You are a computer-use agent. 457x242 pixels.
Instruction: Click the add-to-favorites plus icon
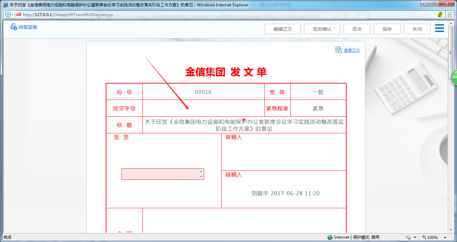pos(8,14)
